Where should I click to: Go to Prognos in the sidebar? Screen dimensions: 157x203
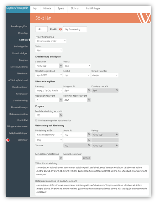coord(23,60)
